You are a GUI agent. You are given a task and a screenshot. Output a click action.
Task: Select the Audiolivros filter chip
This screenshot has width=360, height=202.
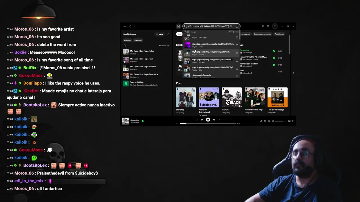[279, 34]
